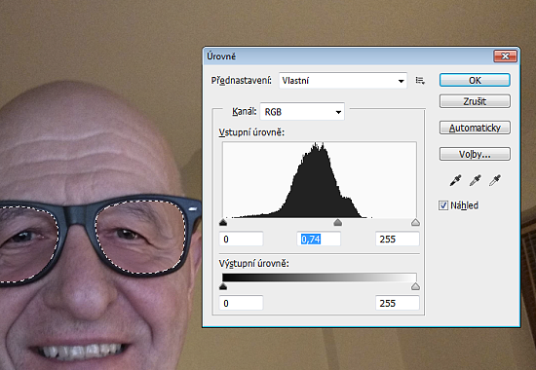This screenshot has width=536, height=370.
Task: Select the black point eyedropper
Action: coord(455,180)
